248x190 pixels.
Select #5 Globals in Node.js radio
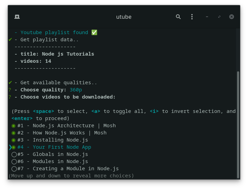14,154
